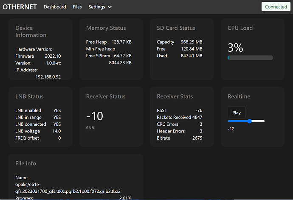
Task: Click the OTHERNET logo
Action: coord(20,7)
